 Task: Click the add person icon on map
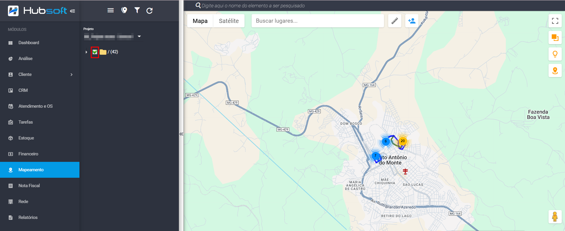click(x=412, y=21)
